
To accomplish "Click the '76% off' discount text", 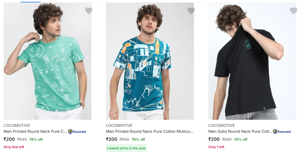I will tap(241, 140).
